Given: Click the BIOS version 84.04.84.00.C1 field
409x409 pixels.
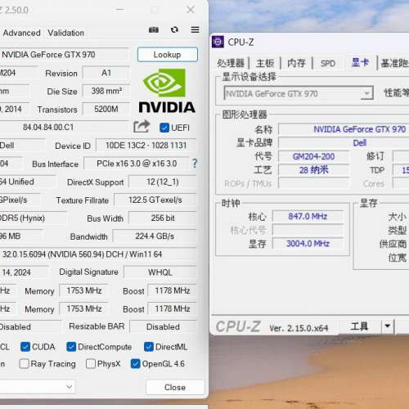Looking at the screenshot, I should pyautogui.click(x=64, y=127).
